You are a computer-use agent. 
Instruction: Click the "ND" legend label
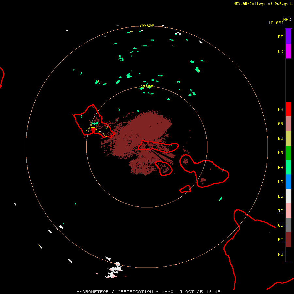[280, 254]
